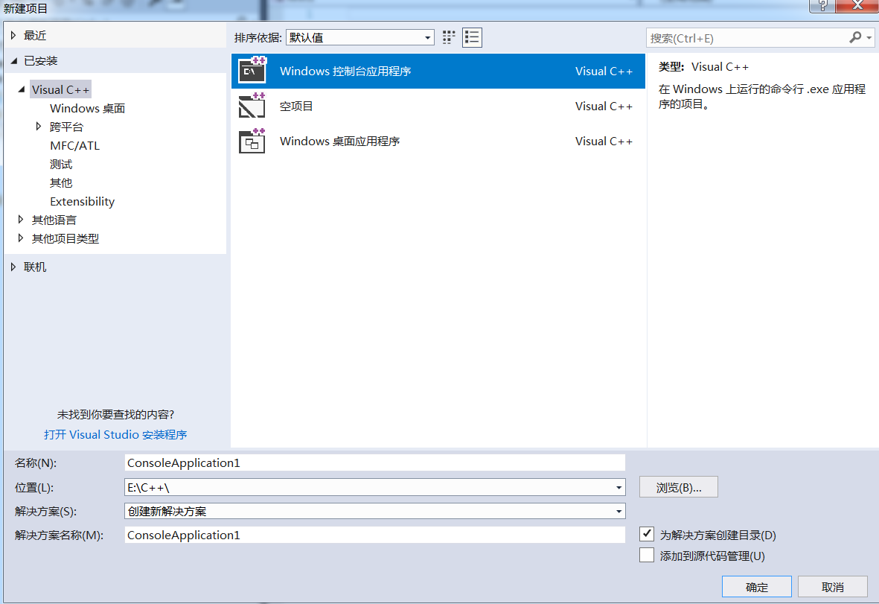Select MFC/ATL in the category tree
The height and width of the screenshot is (604, 879).
[74, 145]
